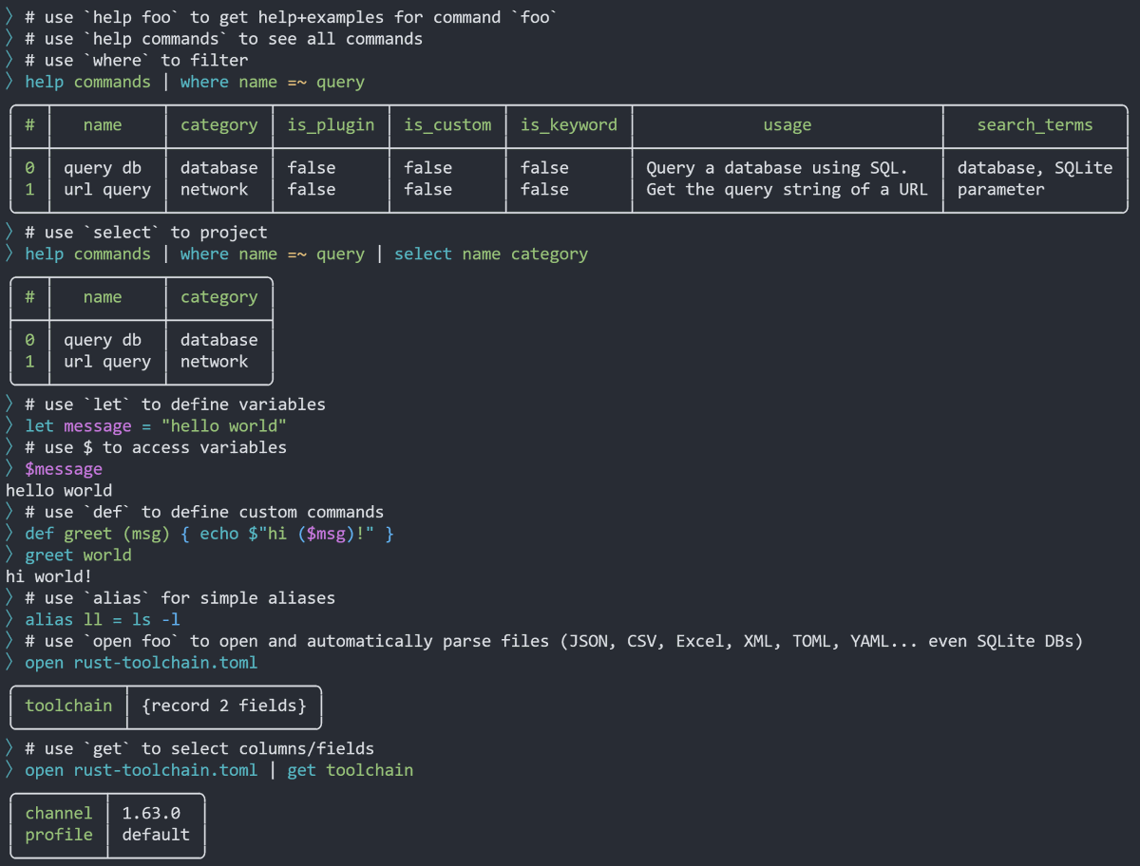This screenshot has height=866, width=1140.
Task: Click the "Query a database using SQL." cell
Action: (x=777, y=168)
